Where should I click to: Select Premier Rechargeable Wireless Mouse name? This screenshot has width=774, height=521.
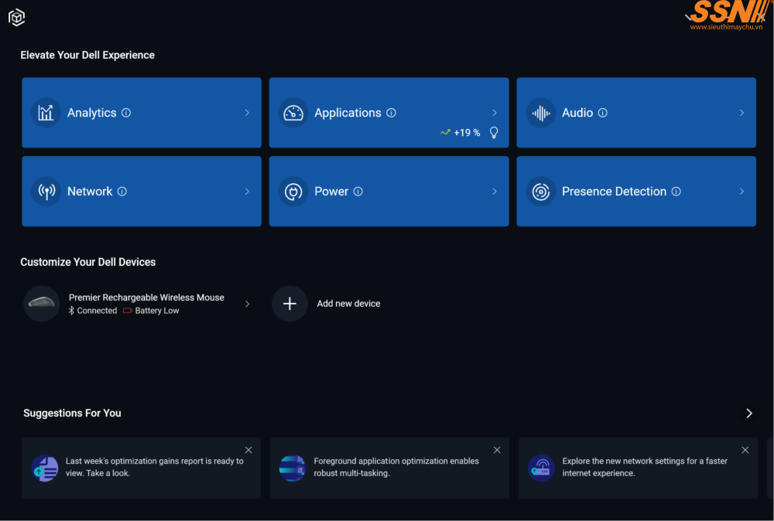point(146,298)
